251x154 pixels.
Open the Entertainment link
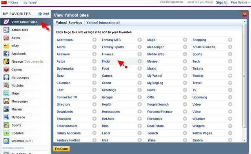click(67, 126)
